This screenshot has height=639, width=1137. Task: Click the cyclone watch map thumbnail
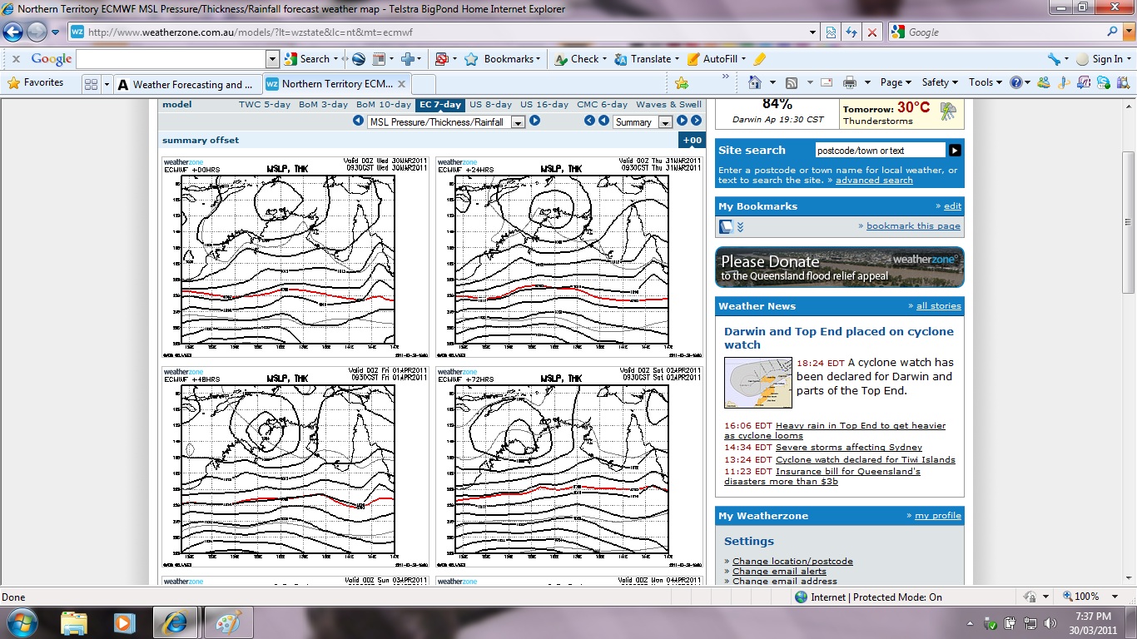pyautogui.click(x=758, y=383)
